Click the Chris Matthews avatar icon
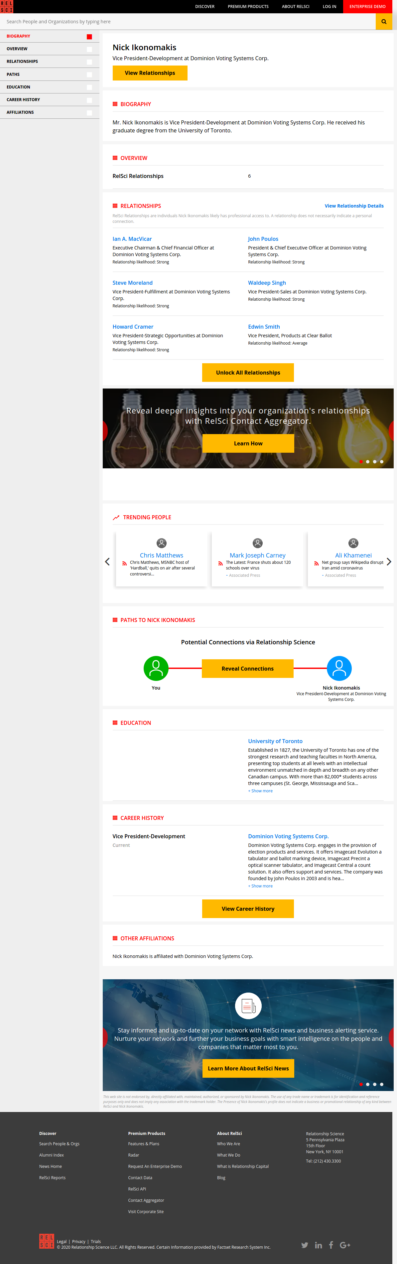The image size is (397, 1264). point(162,543)
